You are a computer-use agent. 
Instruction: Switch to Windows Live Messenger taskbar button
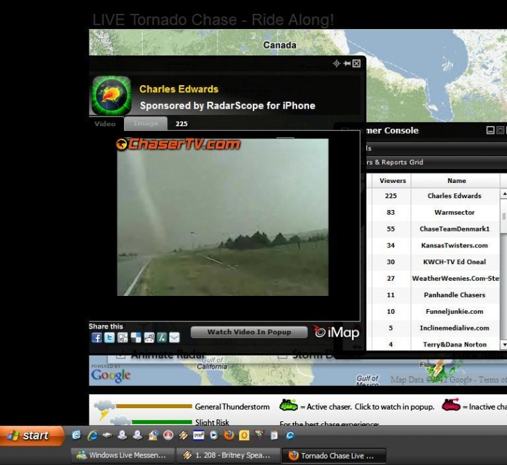tap(123, 455)
